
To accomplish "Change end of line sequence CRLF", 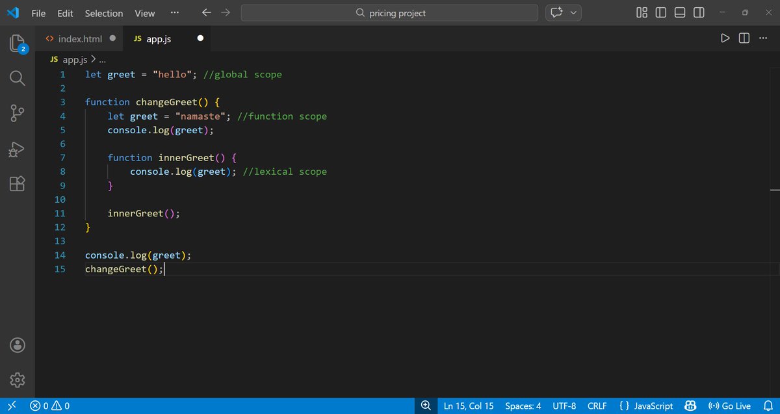I will [597, 406].
